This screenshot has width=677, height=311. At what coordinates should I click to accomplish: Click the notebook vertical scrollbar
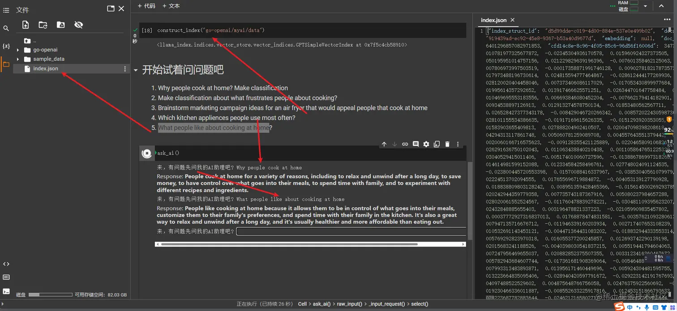pos(470,201)
